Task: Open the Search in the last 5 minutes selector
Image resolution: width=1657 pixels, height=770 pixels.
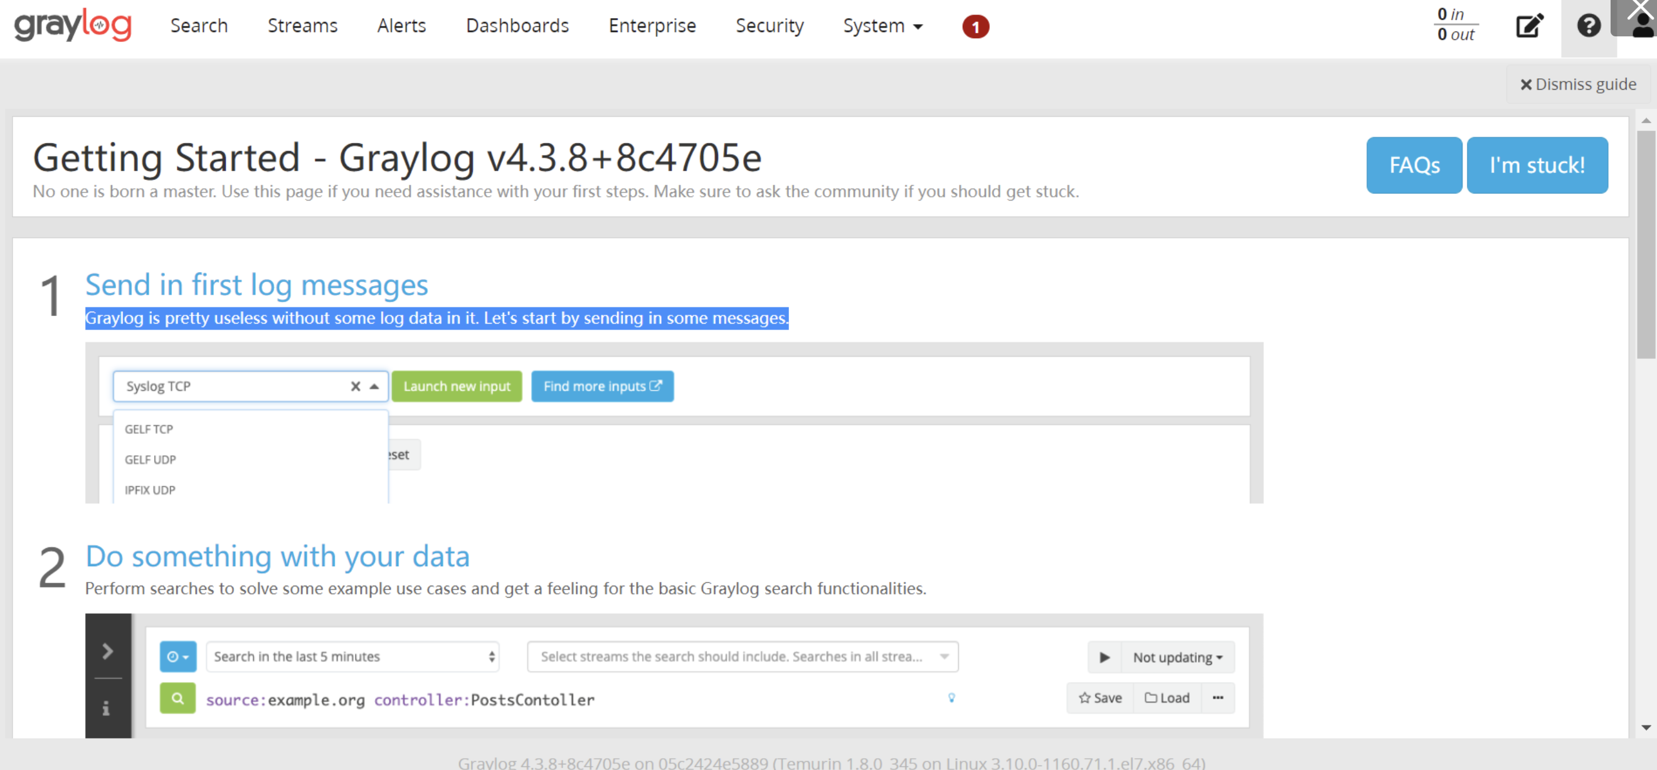Action: click(x=352, y=657)
